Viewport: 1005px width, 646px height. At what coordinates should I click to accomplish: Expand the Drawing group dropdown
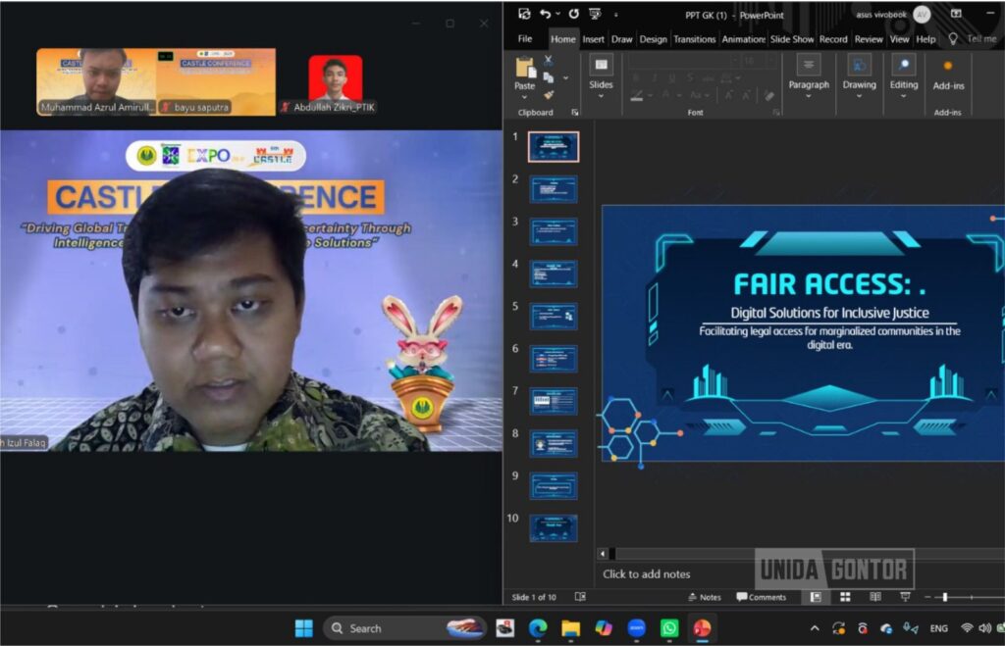click(859, 96)
